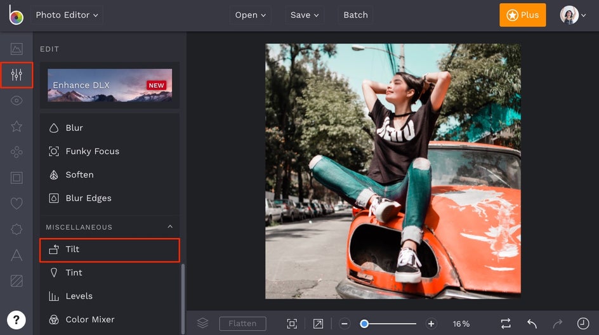Open the Effects star icon
The height and width of the screenshot is (335, 599).
(x=16, y=126)
